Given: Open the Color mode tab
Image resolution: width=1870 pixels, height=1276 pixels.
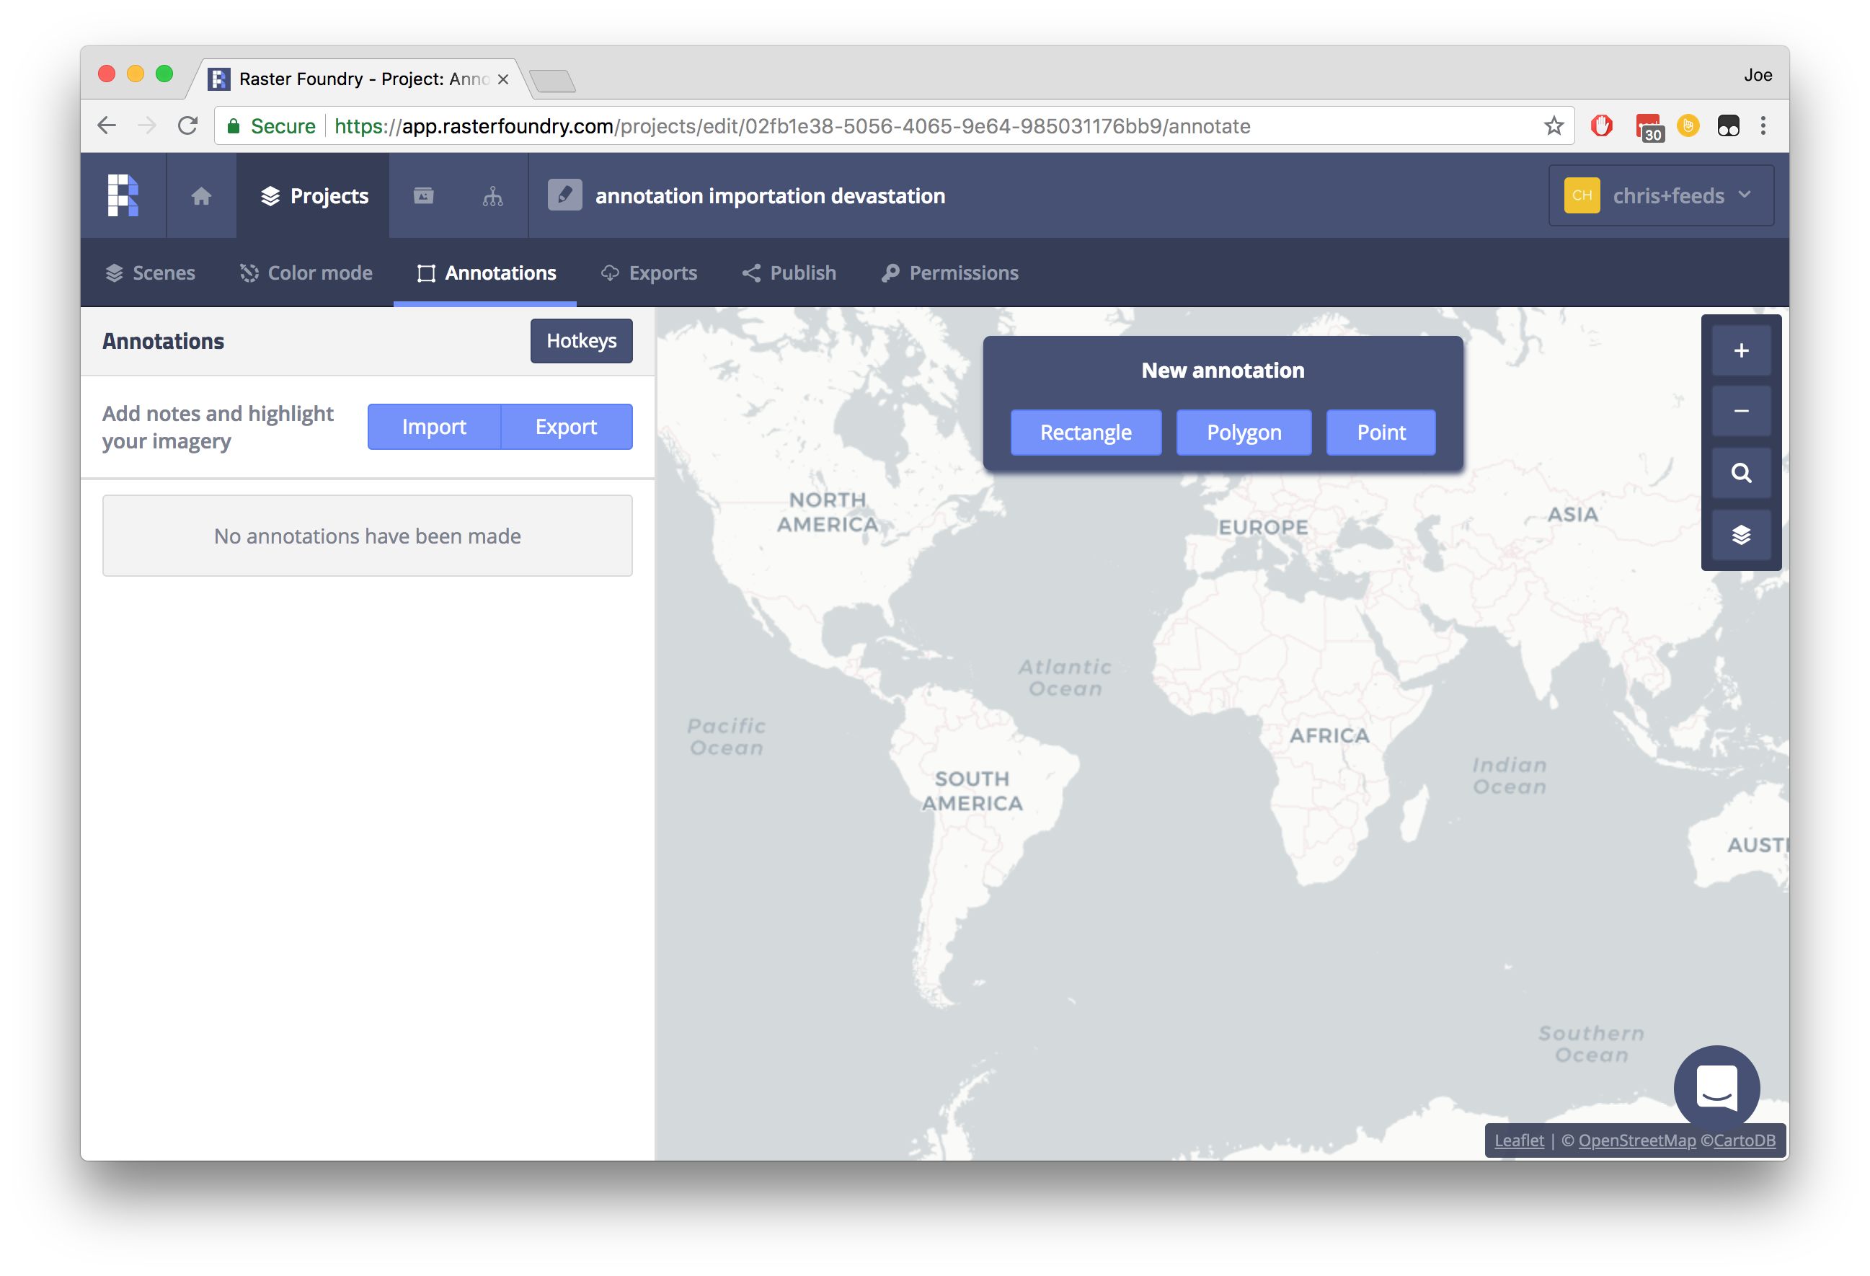Looking at the screenshot, I should [306, 273].
